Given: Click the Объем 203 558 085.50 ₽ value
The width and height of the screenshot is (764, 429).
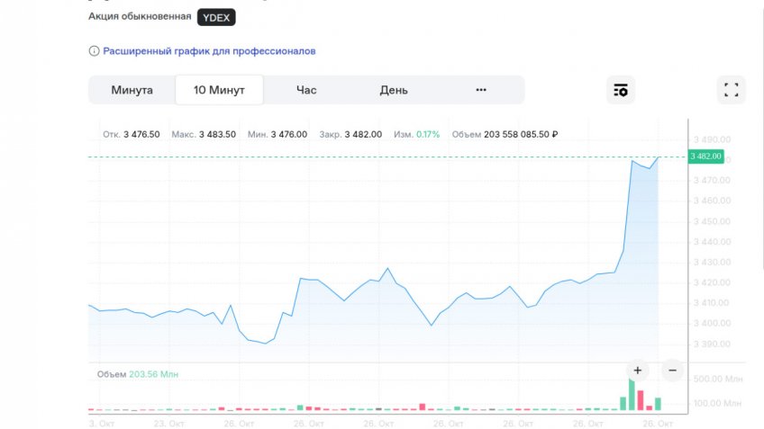Looking at the screenshot, I should click(x=505, y=134).
